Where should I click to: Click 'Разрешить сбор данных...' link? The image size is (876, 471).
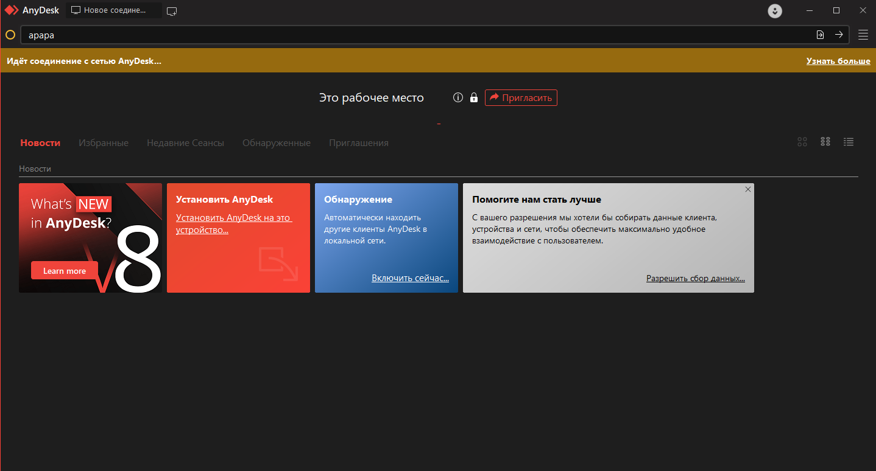[696, 278]
